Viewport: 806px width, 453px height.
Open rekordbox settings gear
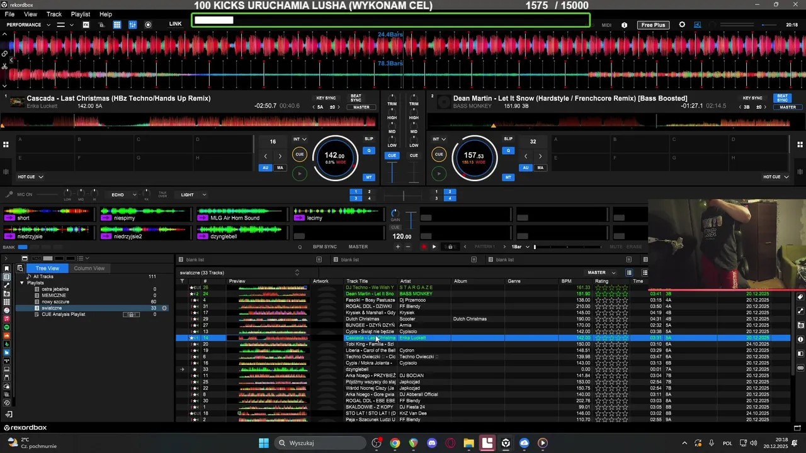click(682, 25)
